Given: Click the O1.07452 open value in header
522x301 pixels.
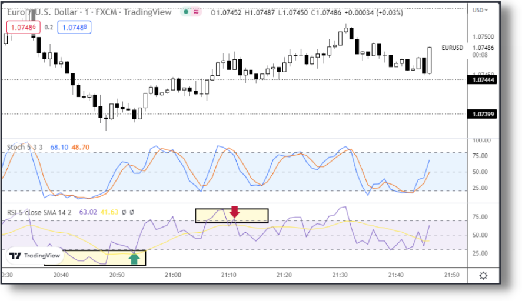Looking at the screenshot, I should [226, 12].
